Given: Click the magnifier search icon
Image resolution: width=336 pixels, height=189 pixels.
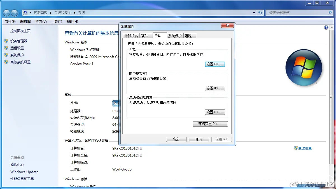Looking at the screenshot, I should (x=330, y=13).
